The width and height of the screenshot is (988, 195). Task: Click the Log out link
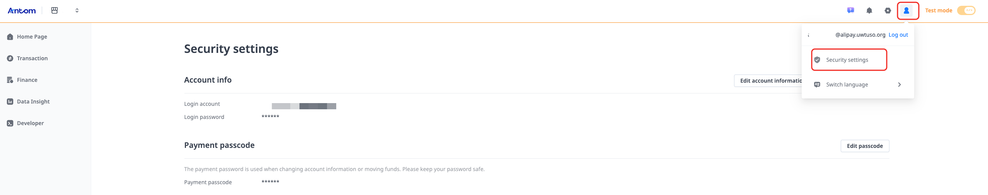898,35
